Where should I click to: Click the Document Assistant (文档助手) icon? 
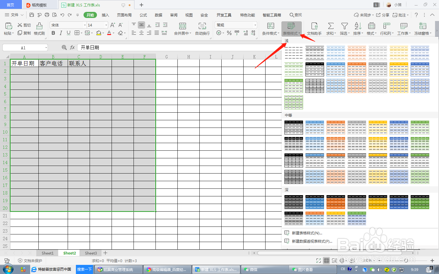click(314, 26)
